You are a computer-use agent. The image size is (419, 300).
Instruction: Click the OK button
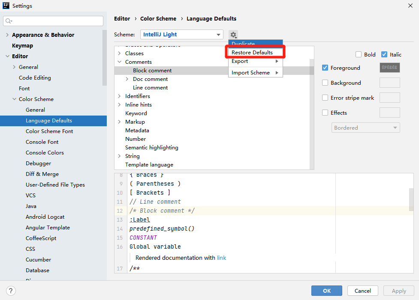(x=326, y=291)
